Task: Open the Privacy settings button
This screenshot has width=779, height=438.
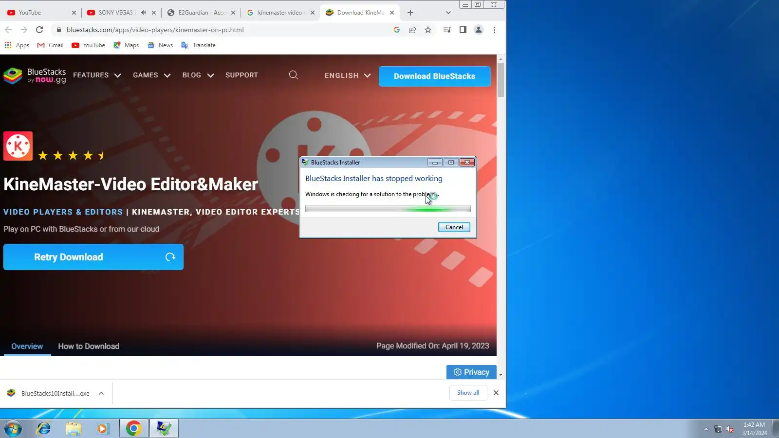Action: [471, 372]
